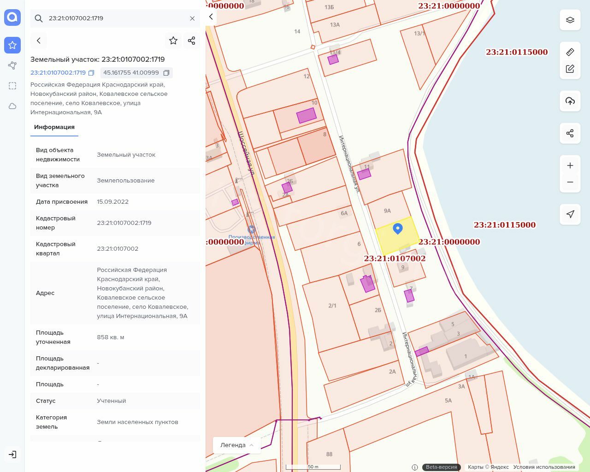Click the cloud upload icon

tap(570, 101)
